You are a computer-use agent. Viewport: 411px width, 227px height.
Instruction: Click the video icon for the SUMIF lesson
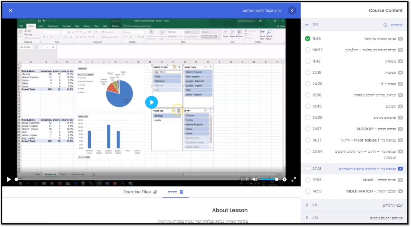(x=400, y=180)
